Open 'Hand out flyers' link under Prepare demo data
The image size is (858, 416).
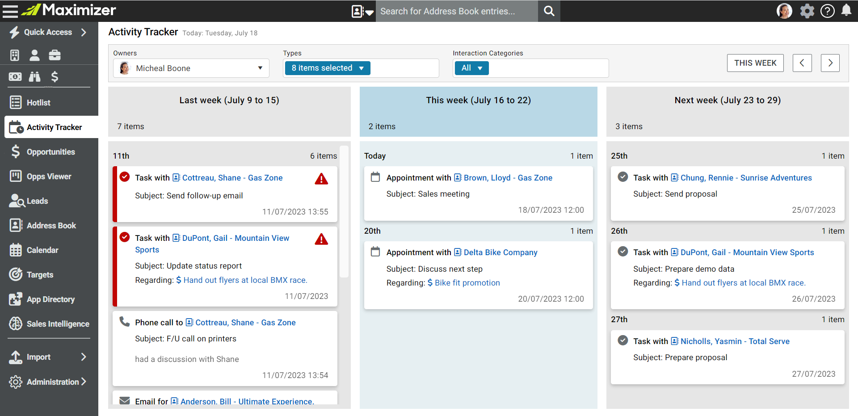coord(744,283)
